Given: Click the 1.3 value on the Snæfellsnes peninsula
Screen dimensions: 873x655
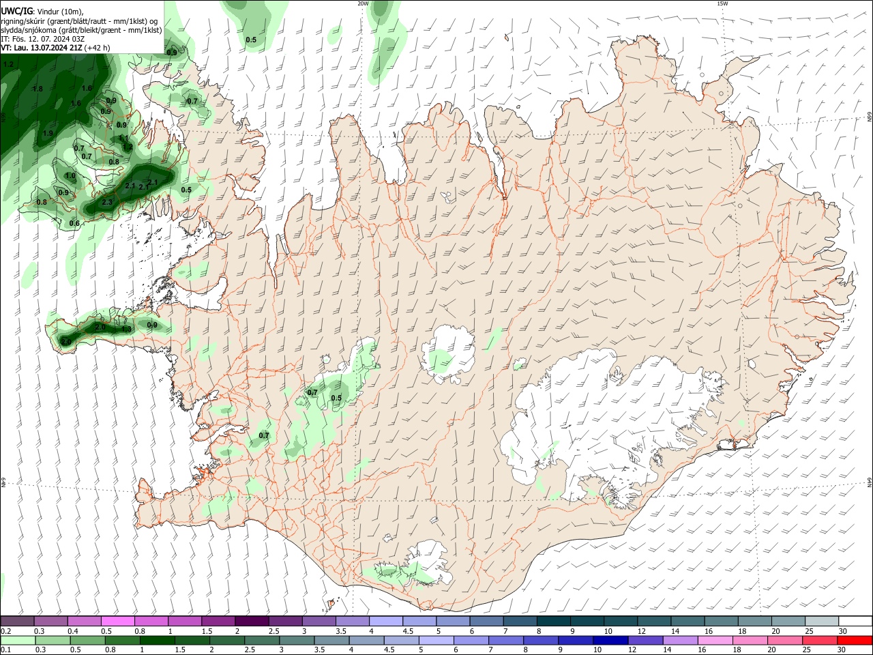Looking at the screenshot, I should [x=126, y=329].
